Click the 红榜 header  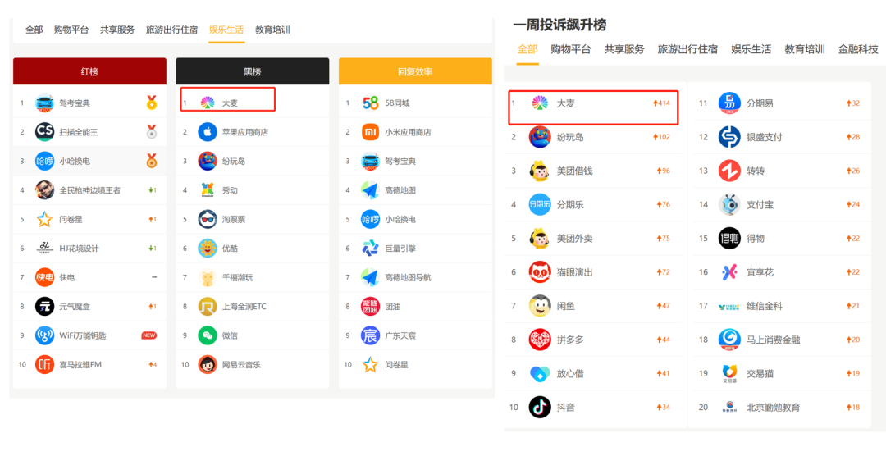click(x=90, y=71)
